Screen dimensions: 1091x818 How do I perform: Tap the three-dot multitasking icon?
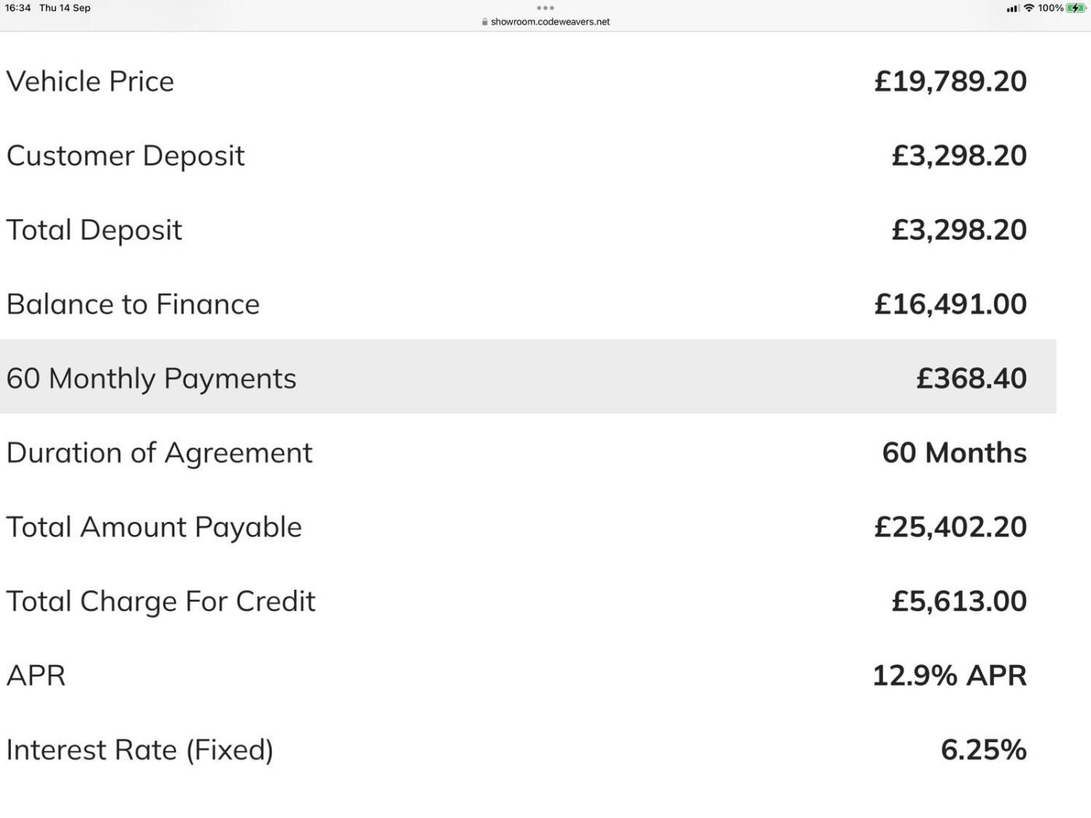tap(545, 8)
